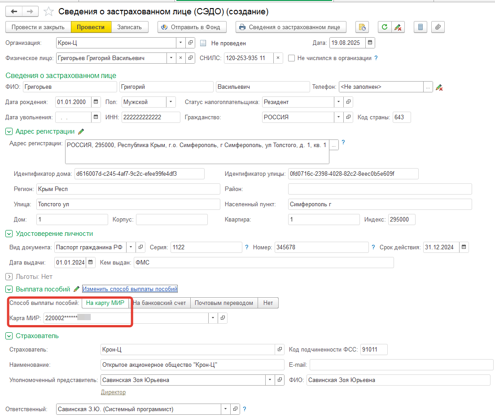Clear the СНИЛС field with X
Image resolution: width=495 pixels, height=417 pixels.
[278, 58]
